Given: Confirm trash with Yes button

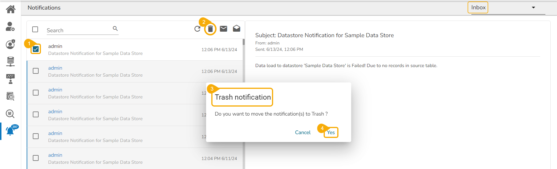Looking at the screenshot, I should (x=331, y=132).
